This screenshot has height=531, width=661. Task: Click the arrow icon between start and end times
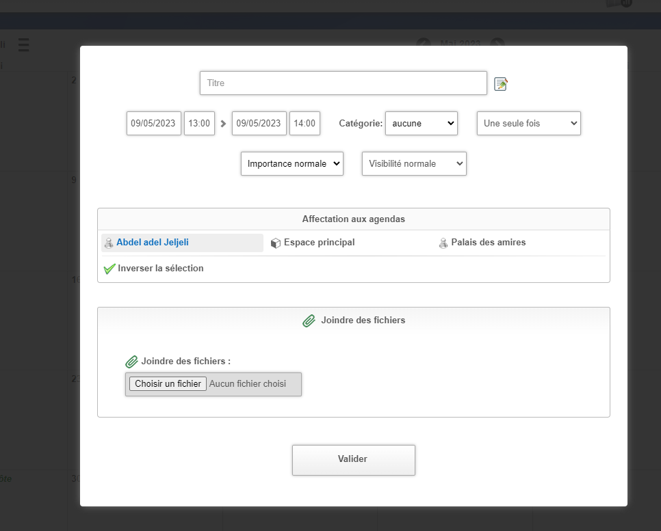pyautogui.click(x=223, y=124)
